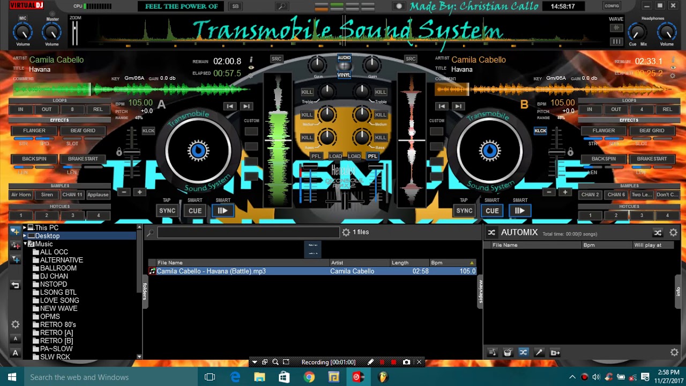
Task: Adjust deck A pitch fader
Action: click(131, 152)
